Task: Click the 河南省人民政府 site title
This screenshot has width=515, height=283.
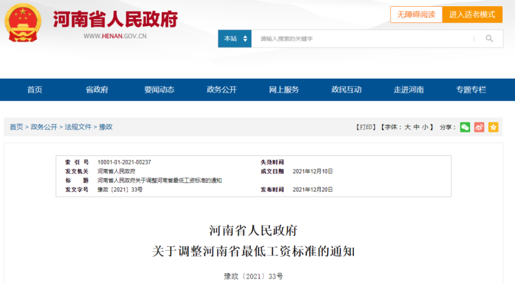Action: coord(115,19)
